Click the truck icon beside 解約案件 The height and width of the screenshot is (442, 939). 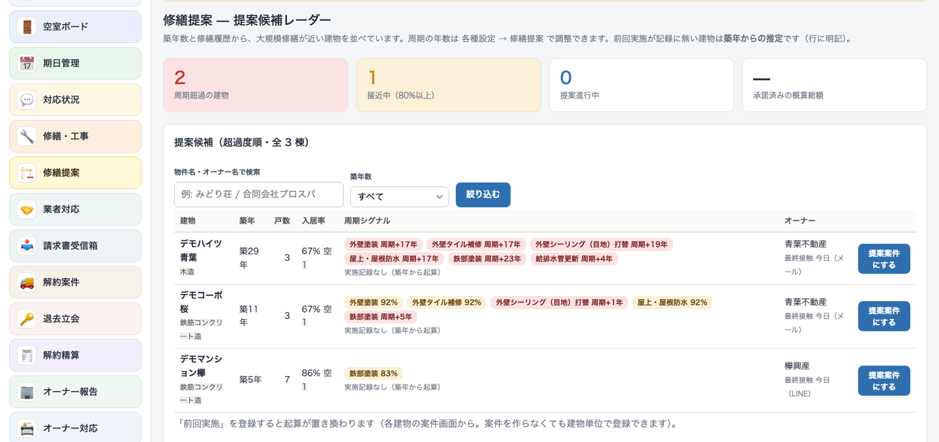pos(27,282)
